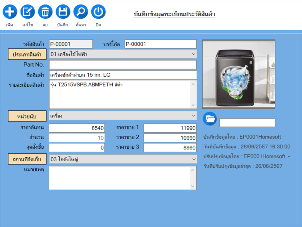Click the washing machine product image

[239, 74]
